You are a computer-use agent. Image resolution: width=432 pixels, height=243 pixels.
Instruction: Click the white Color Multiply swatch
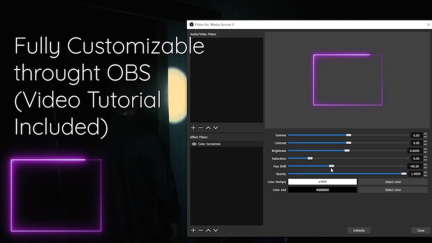coord(322,182)
